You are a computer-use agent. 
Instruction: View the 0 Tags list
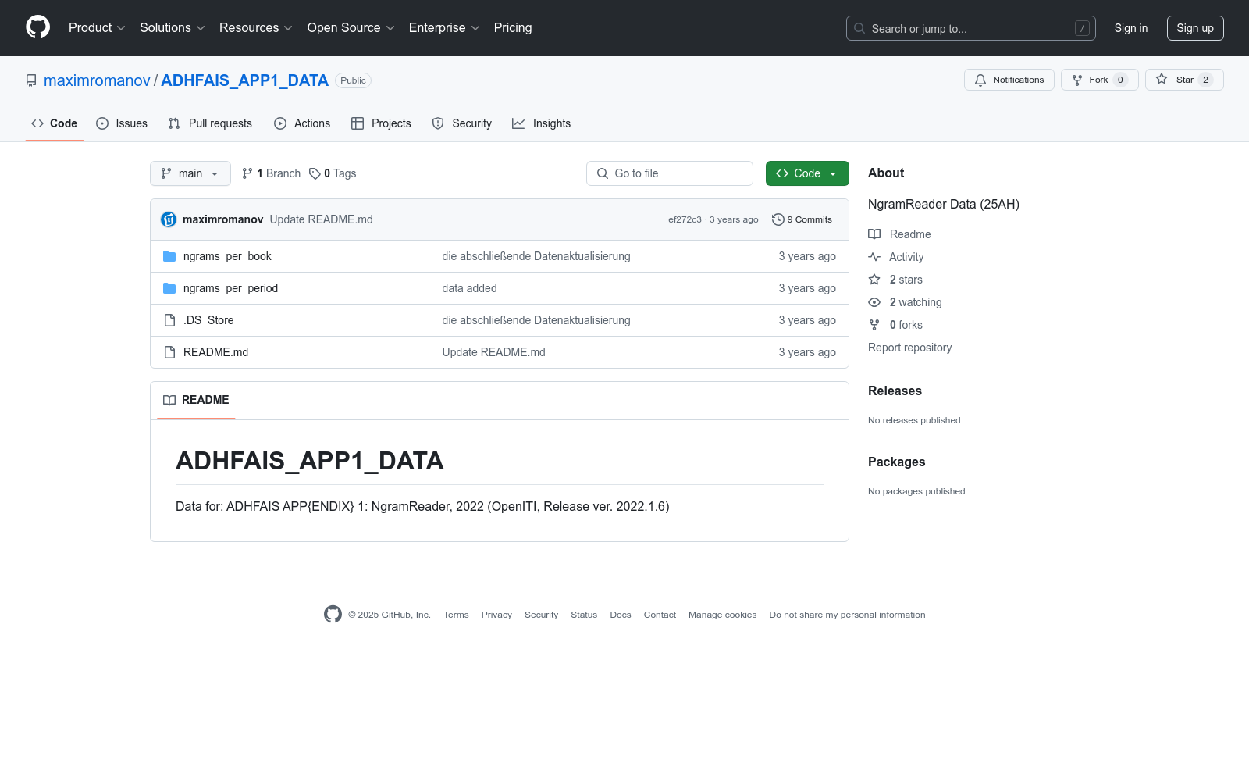[333, 173]
